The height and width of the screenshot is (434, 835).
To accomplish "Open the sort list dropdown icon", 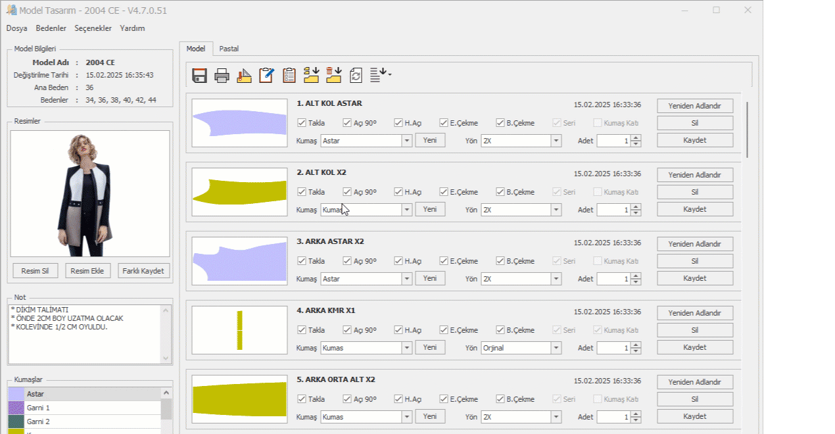I will coord(381,75).
